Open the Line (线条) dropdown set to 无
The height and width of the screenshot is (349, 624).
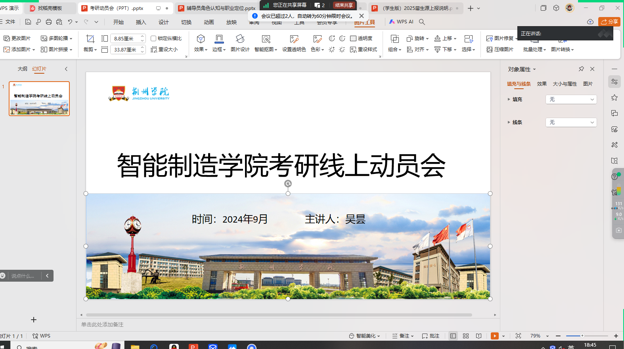coord(571,122)
